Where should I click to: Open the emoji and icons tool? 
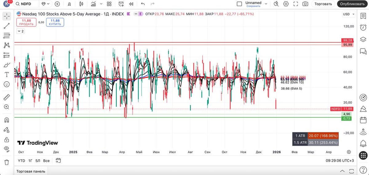[x=6, y=84]
